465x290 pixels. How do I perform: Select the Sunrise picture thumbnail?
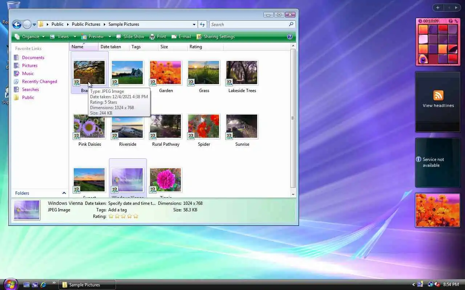(242, 126)
